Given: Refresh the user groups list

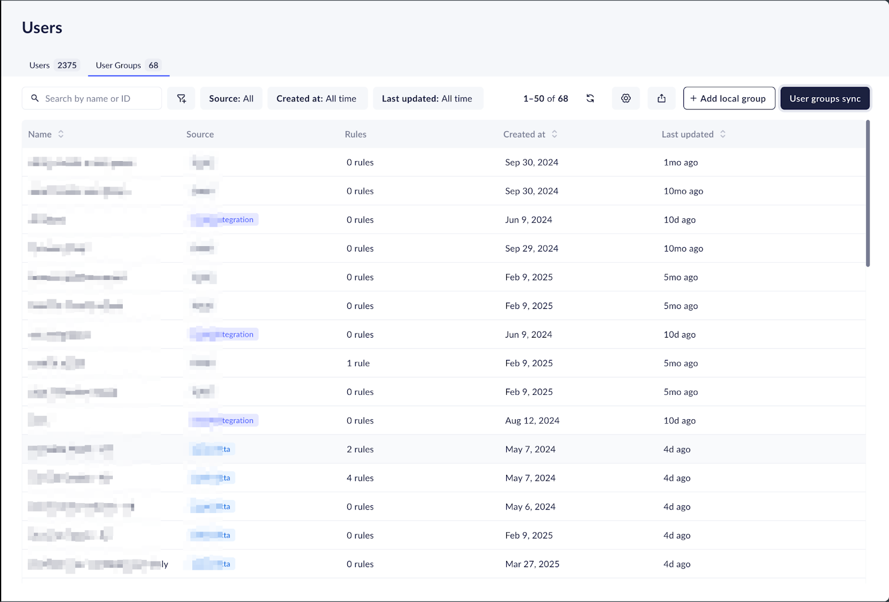Looking at the screenshot, I should tap(590, 98).
